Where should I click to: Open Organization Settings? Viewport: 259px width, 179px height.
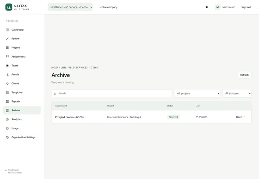pyautogui.click(x=22, y=137)
